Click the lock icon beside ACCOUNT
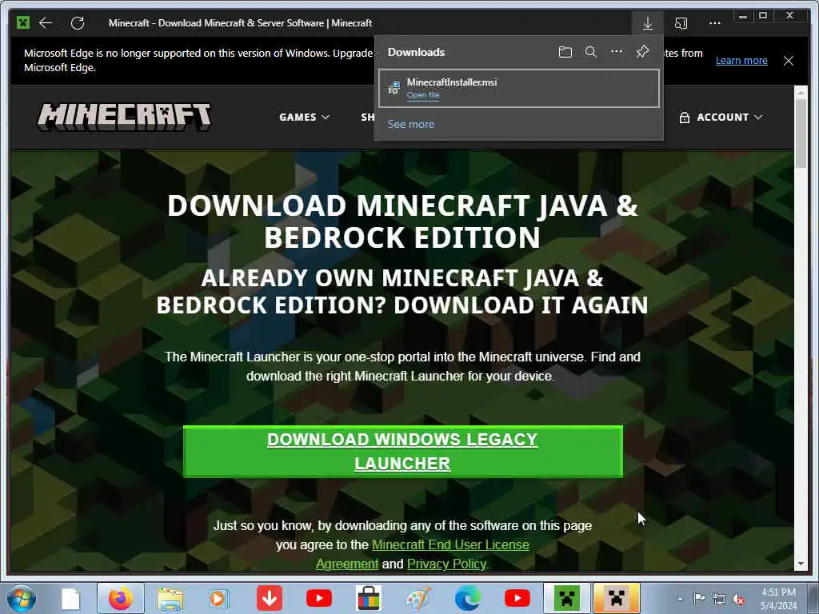The height and width of the screenshot is (614, 819). point(685,118)
